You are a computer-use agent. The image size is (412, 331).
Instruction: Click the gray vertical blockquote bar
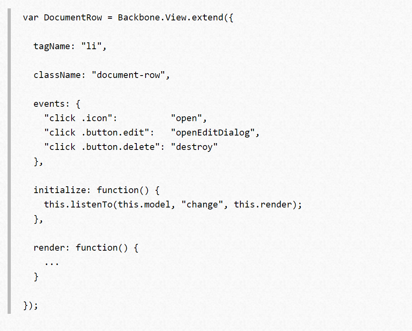click(9, 161)
